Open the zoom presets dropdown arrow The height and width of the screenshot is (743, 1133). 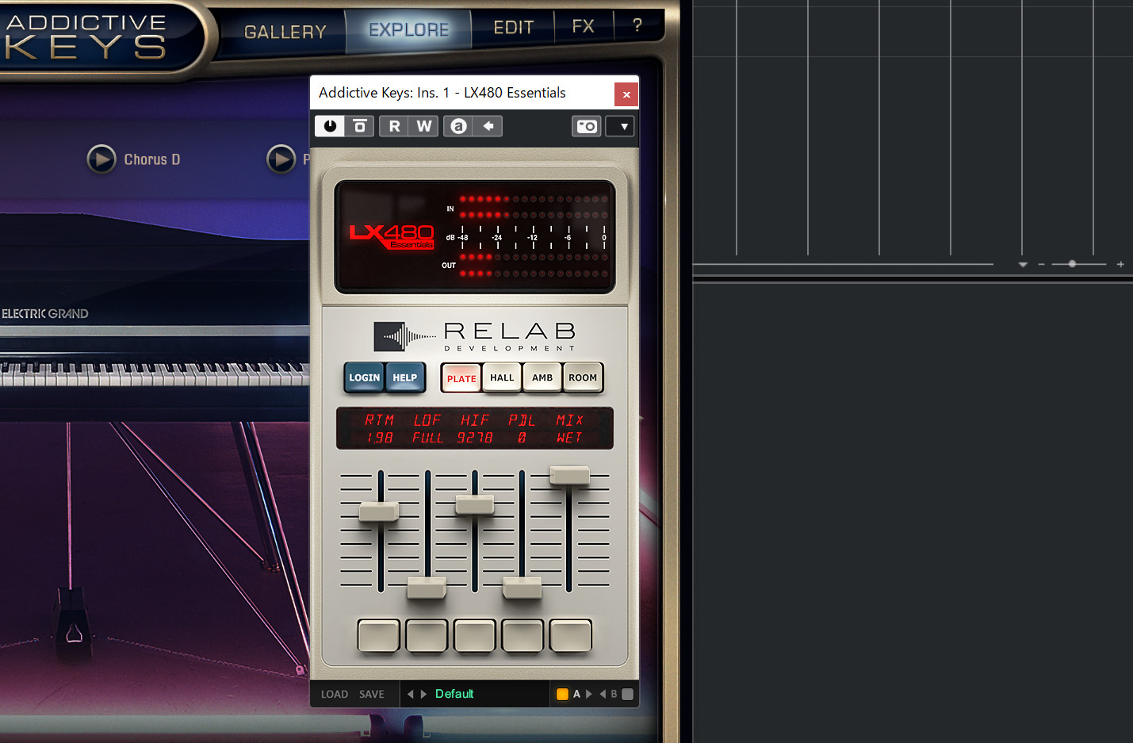tap(1023, 264)
